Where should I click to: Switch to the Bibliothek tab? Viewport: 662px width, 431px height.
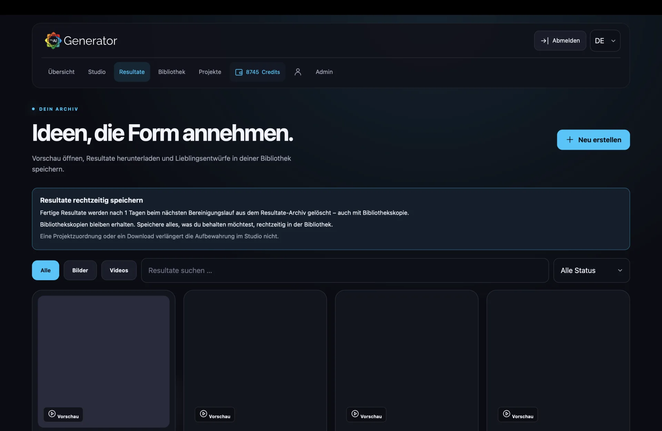coord(172,72)
